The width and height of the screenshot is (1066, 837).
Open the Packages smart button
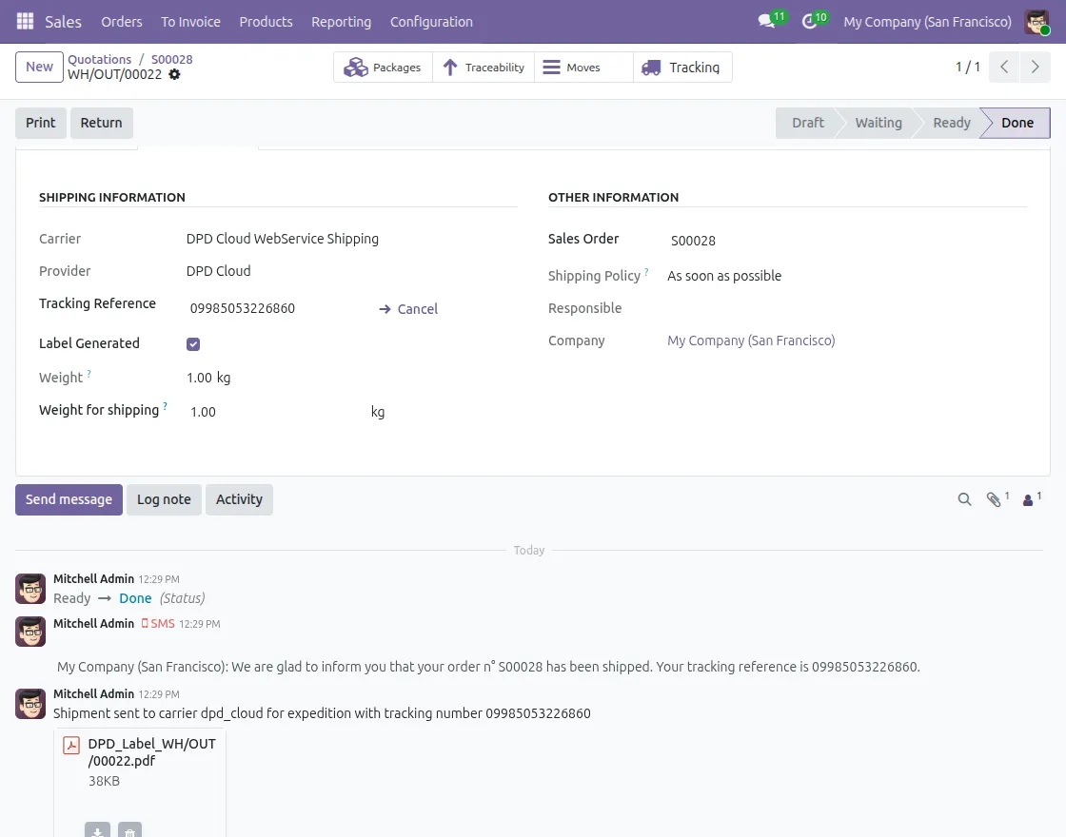pyautogui.click(x=383, y=67)
